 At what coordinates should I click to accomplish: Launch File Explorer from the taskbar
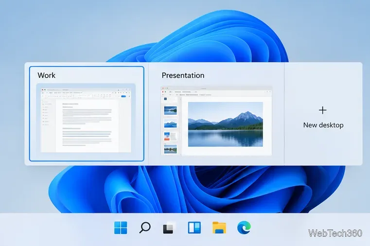pos(219,228)
